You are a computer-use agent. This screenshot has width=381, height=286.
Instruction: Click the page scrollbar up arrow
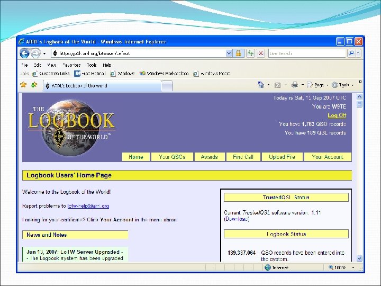coord(359,96)
